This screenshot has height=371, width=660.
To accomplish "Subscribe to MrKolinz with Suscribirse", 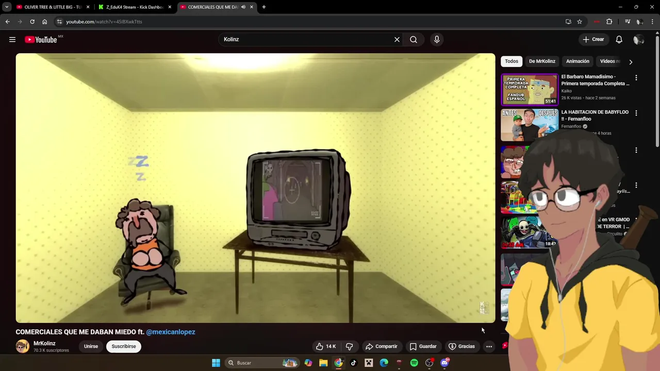I will (x=124, y=346).
